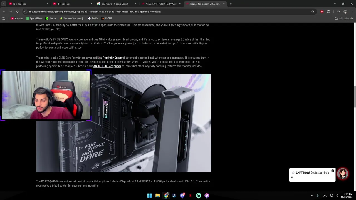Follow the Neo Proximity Sensor link
Image resolution: width=356 pixels, height=200 pixels.
110,58
